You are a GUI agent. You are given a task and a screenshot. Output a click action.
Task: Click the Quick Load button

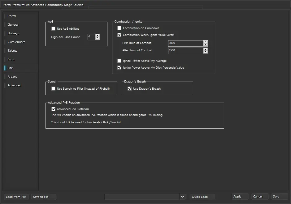(202, 197)
